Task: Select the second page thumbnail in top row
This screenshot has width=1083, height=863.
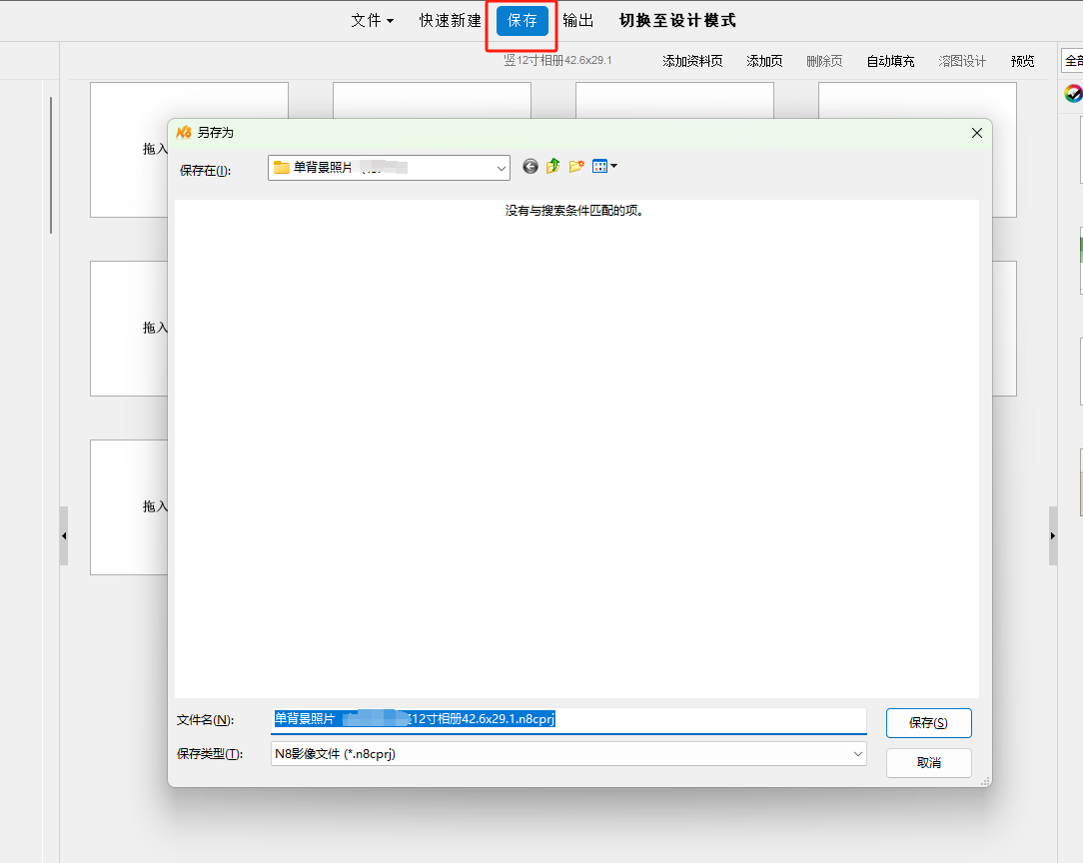Action: point(432,100)
